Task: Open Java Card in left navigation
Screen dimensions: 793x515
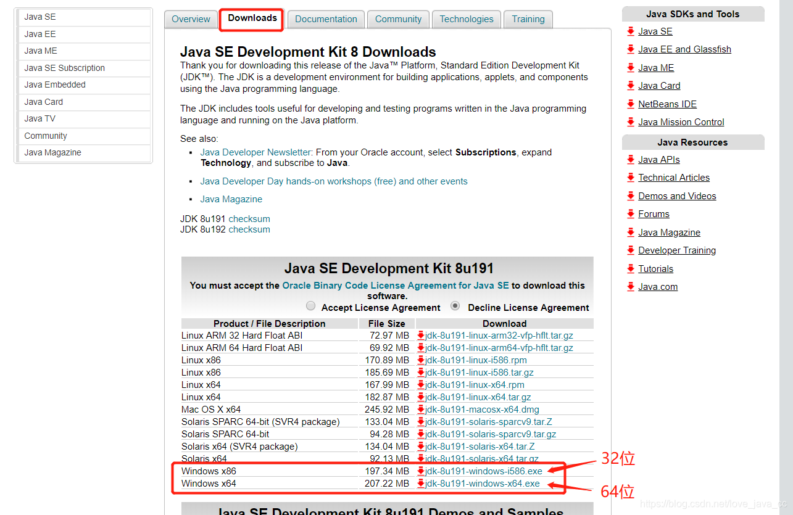Action: click(84, 102)
